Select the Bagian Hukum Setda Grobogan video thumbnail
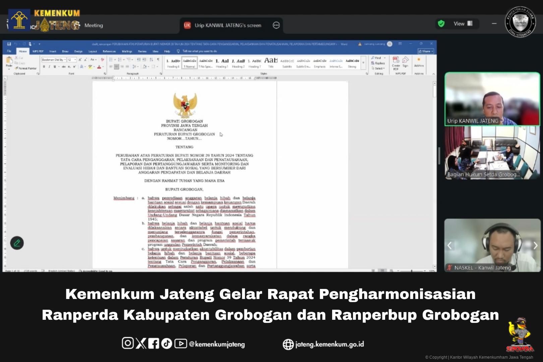 pos(492,153)
